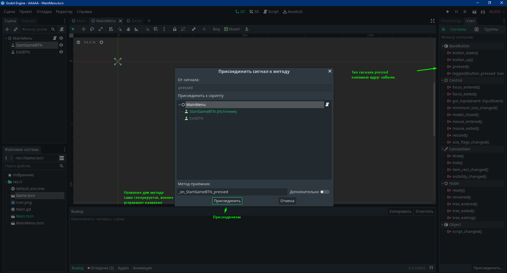Select the Scale Mode tool
Image resolution: width=507 pixels, height=273 pixels.
(x=101, y=29)
